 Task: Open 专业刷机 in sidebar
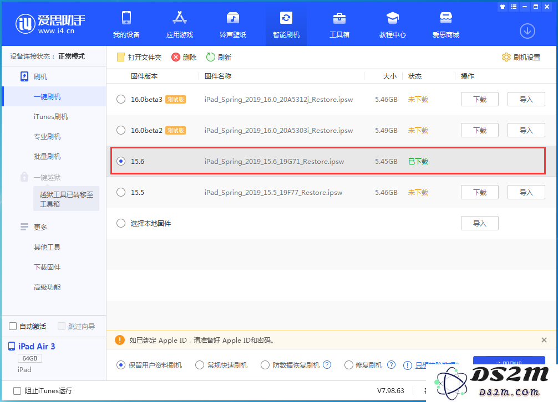point(47,136)
